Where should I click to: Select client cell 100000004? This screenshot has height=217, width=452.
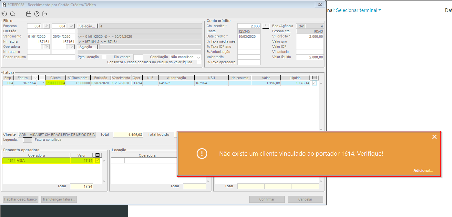56,83
